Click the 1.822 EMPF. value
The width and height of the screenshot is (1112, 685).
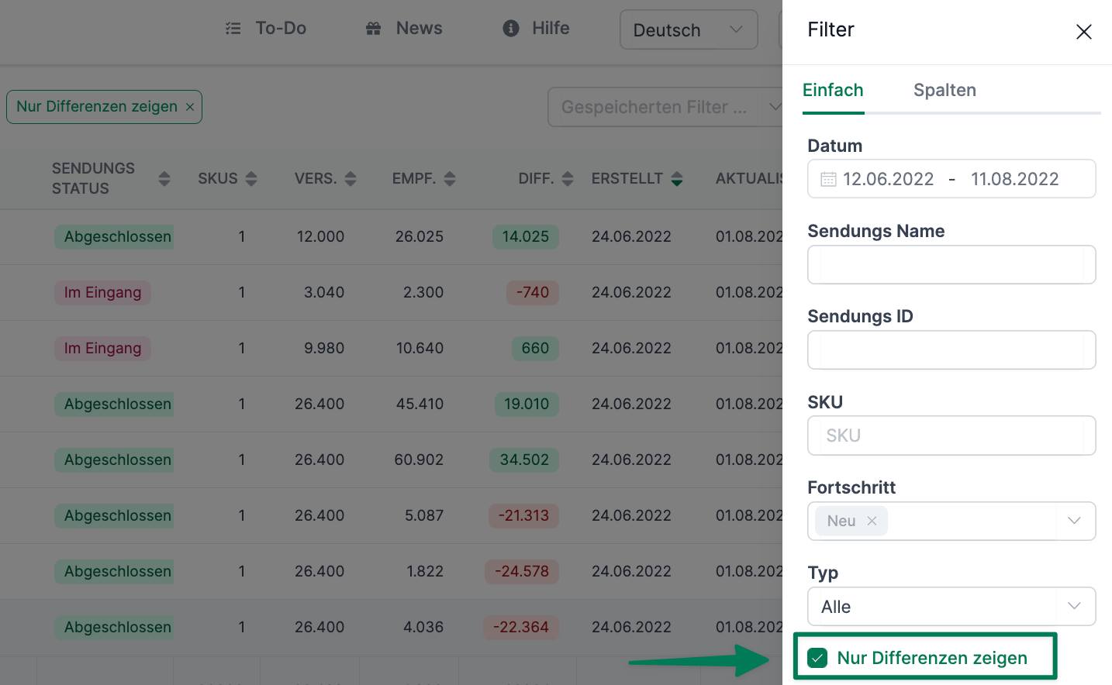(x=425, y=572)
